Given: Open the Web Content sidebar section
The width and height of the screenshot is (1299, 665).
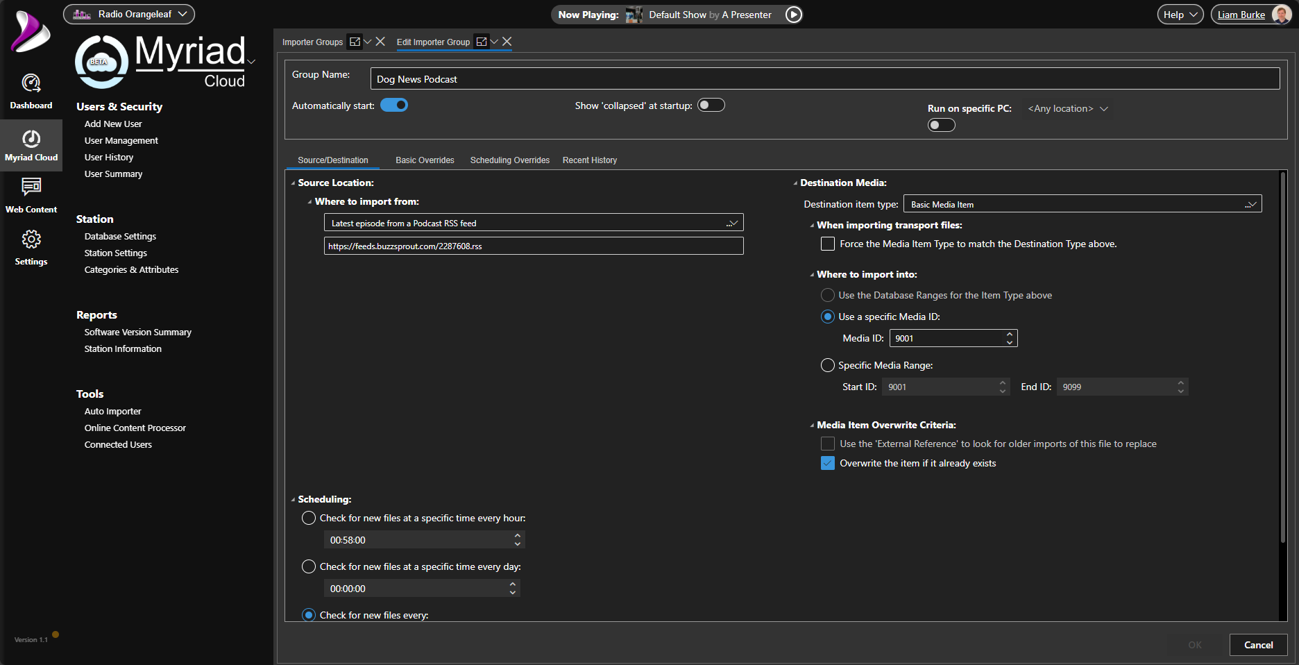Looking at the screenshot, I should point(31,195).
